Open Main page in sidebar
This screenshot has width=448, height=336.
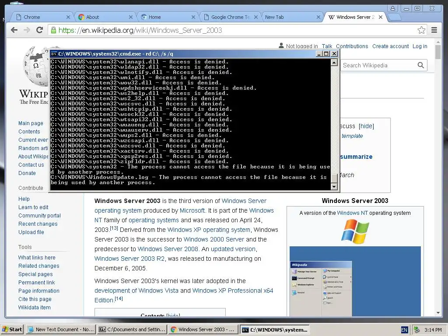pyautogui.click(x=31, y=123)
